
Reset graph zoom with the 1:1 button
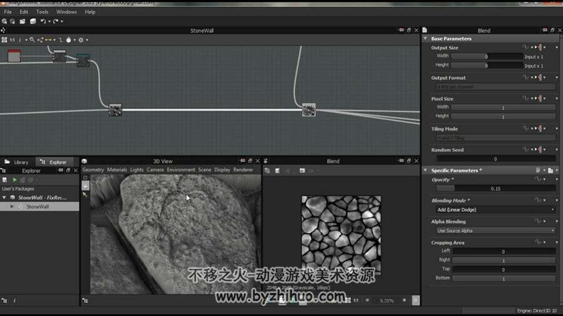(13, 40)
